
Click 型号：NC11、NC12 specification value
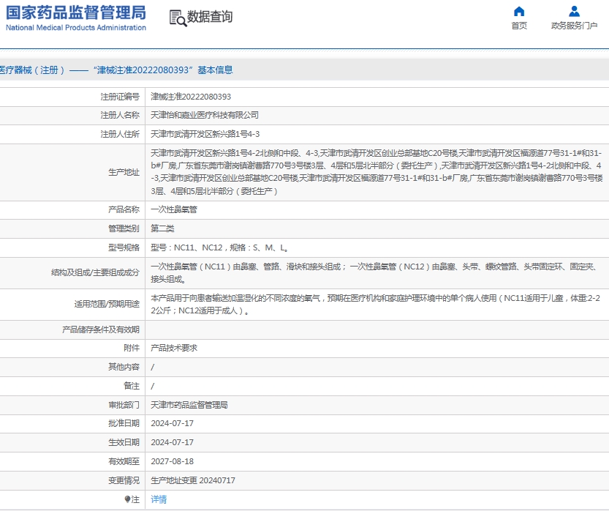pos(219,247)
